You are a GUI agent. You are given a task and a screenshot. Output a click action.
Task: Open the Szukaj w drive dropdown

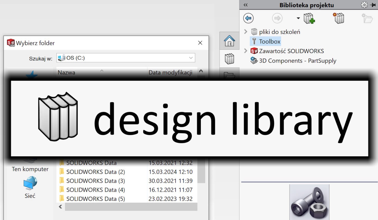[191, 58]
